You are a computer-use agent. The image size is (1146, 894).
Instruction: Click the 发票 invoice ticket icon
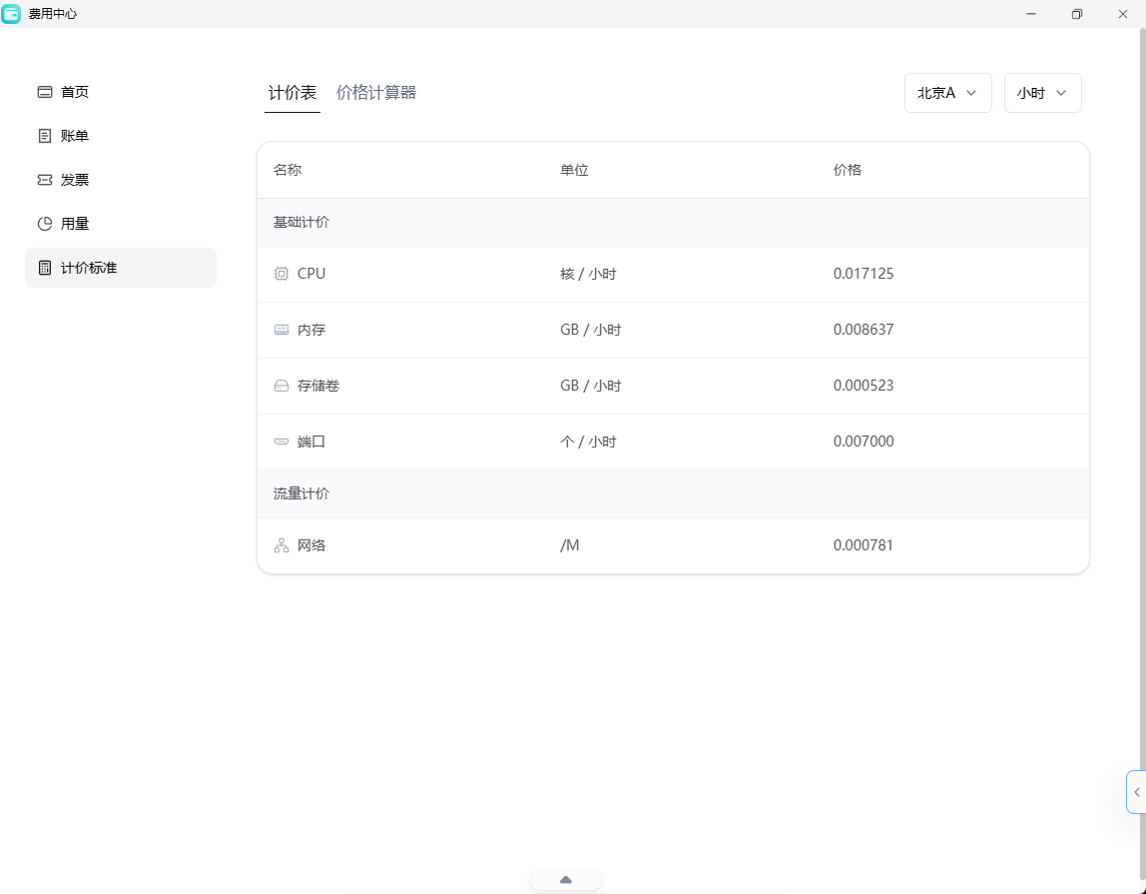[x=45, y=180]
